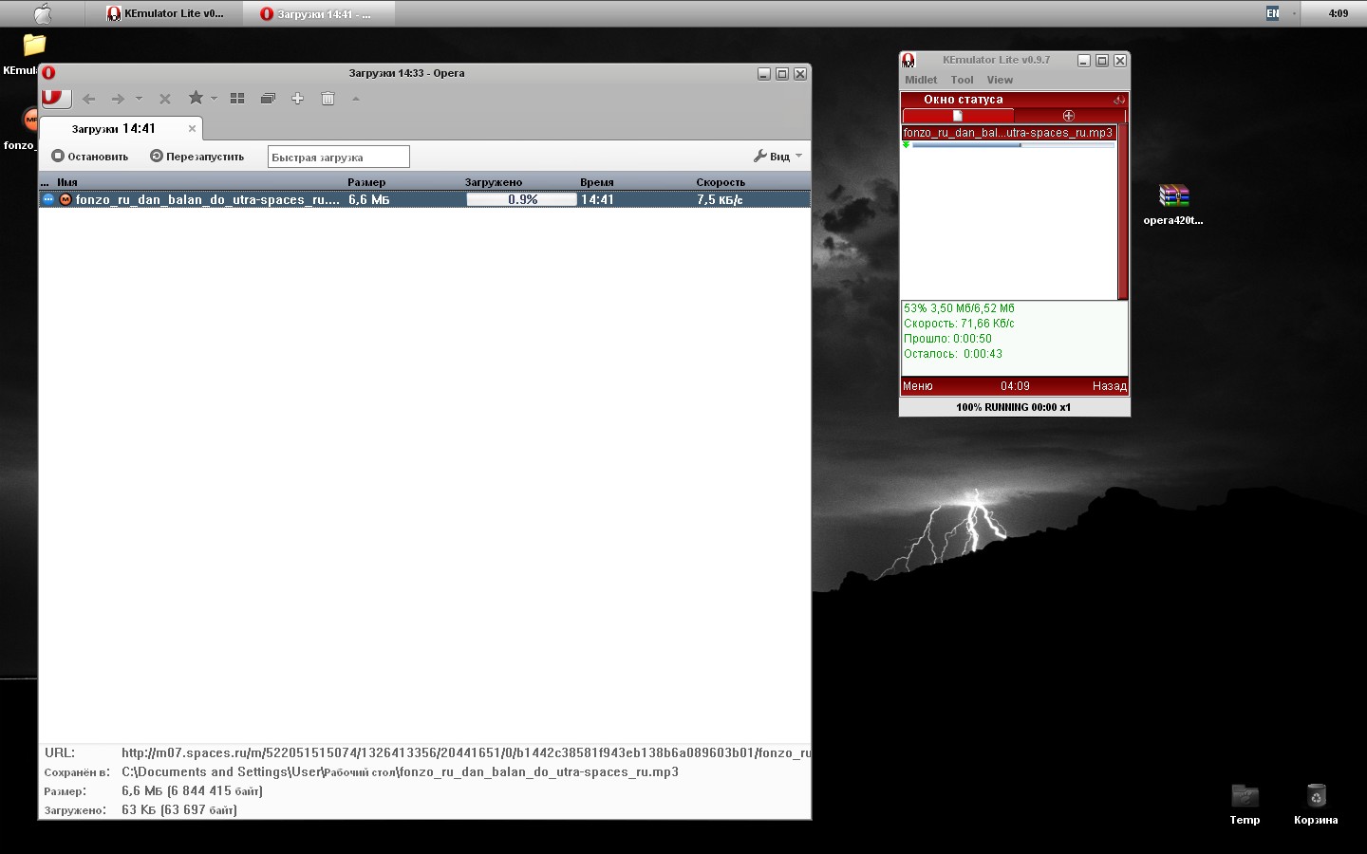This screenshot has height=854, width=1367.
Task: Select the plus-circle tab in KEmulator status window
Action: [x=1068, y=116]
